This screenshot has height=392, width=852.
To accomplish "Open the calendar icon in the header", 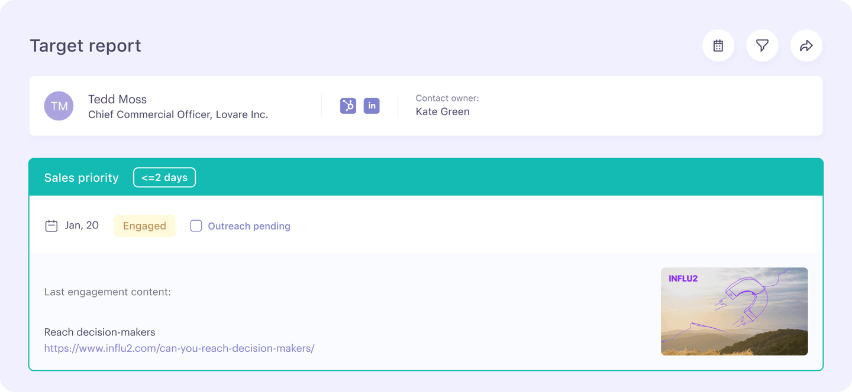I will [x=718, y=45].
